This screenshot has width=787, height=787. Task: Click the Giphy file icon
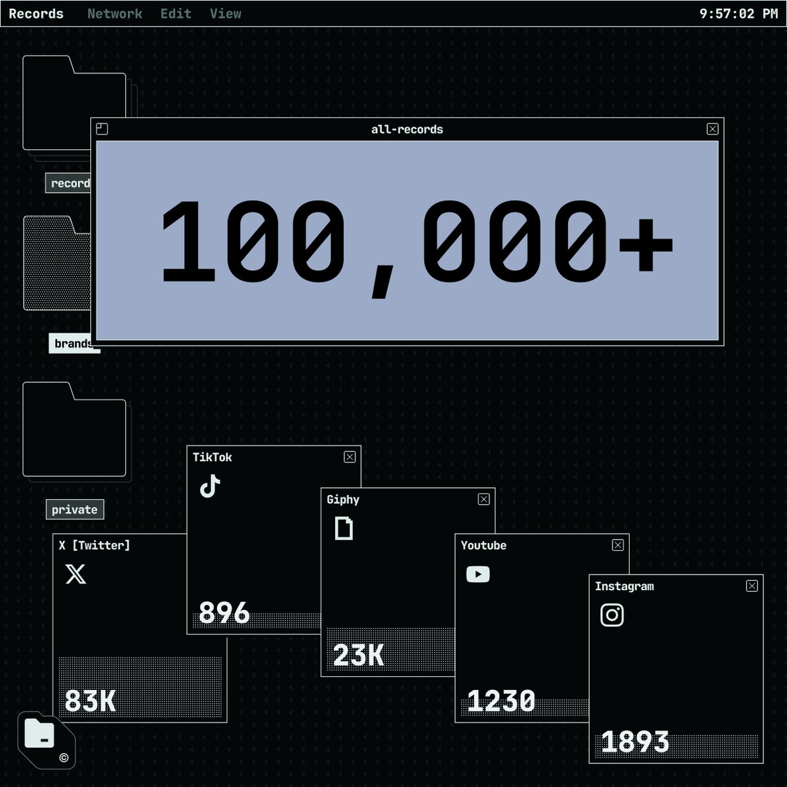coord(344,529)
